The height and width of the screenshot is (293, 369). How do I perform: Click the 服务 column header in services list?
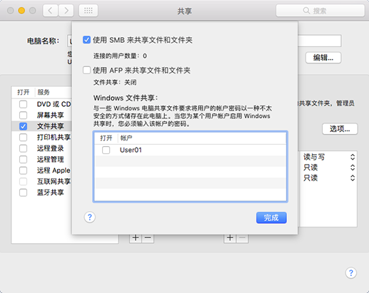coord(54,92)
